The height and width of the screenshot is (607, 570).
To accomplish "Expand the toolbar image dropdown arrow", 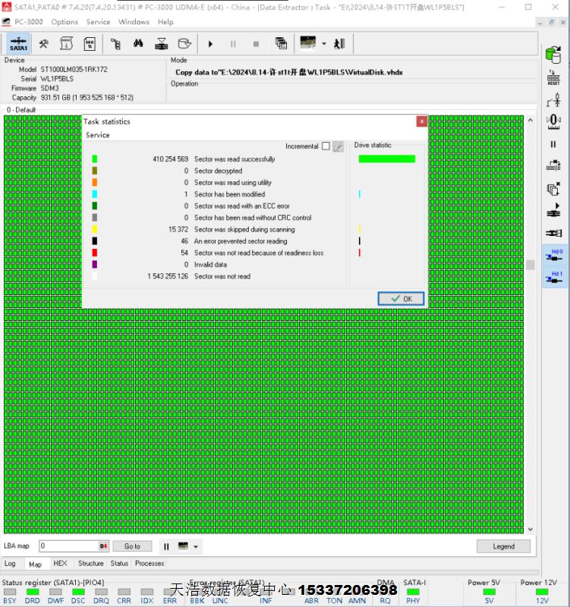I will pyautogui.click(x=324, y=43).
